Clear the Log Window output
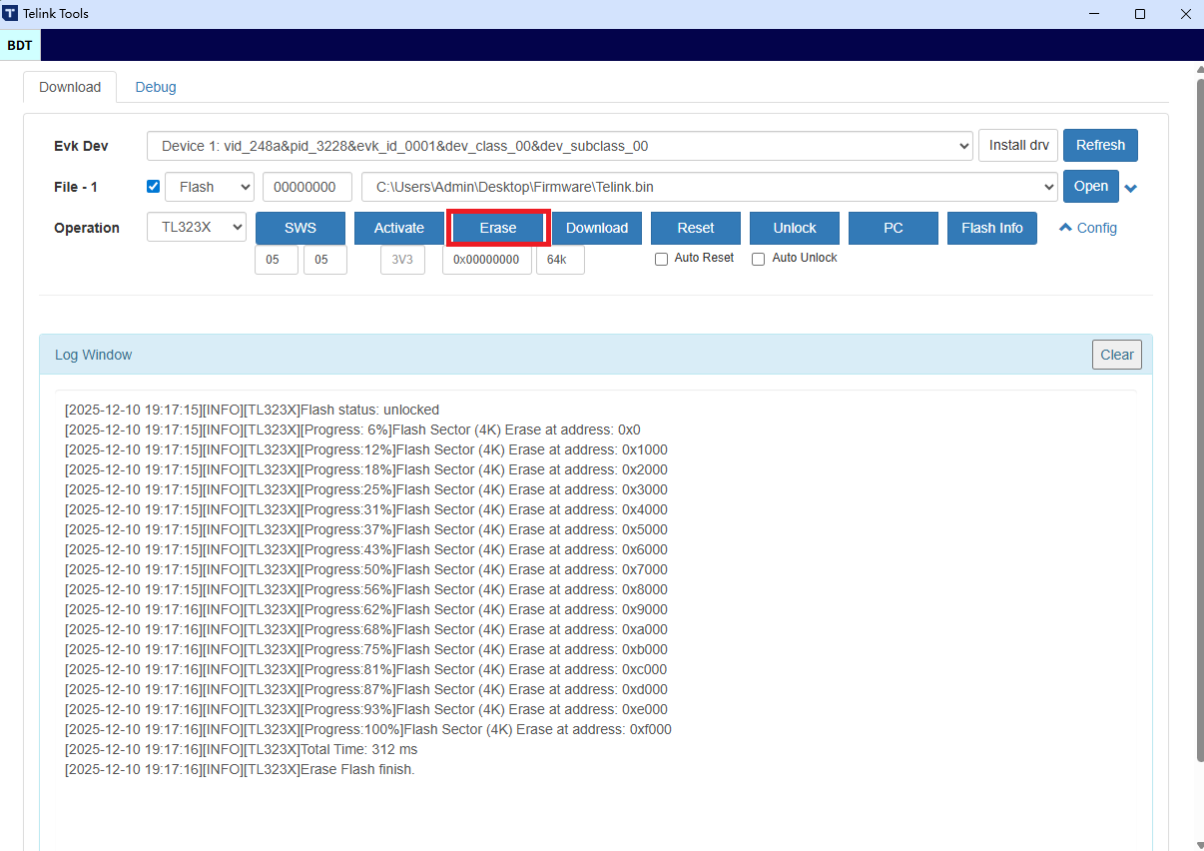Screen dimensions: 1204x851 1116,354
